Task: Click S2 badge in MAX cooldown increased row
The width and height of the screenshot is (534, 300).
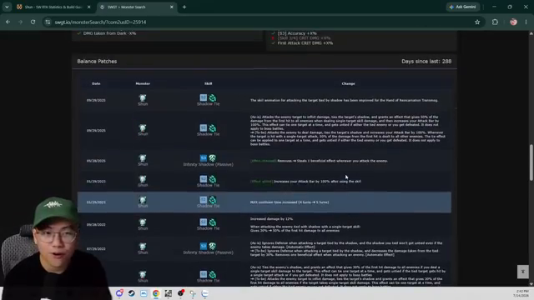Action: tap(204, 200)
